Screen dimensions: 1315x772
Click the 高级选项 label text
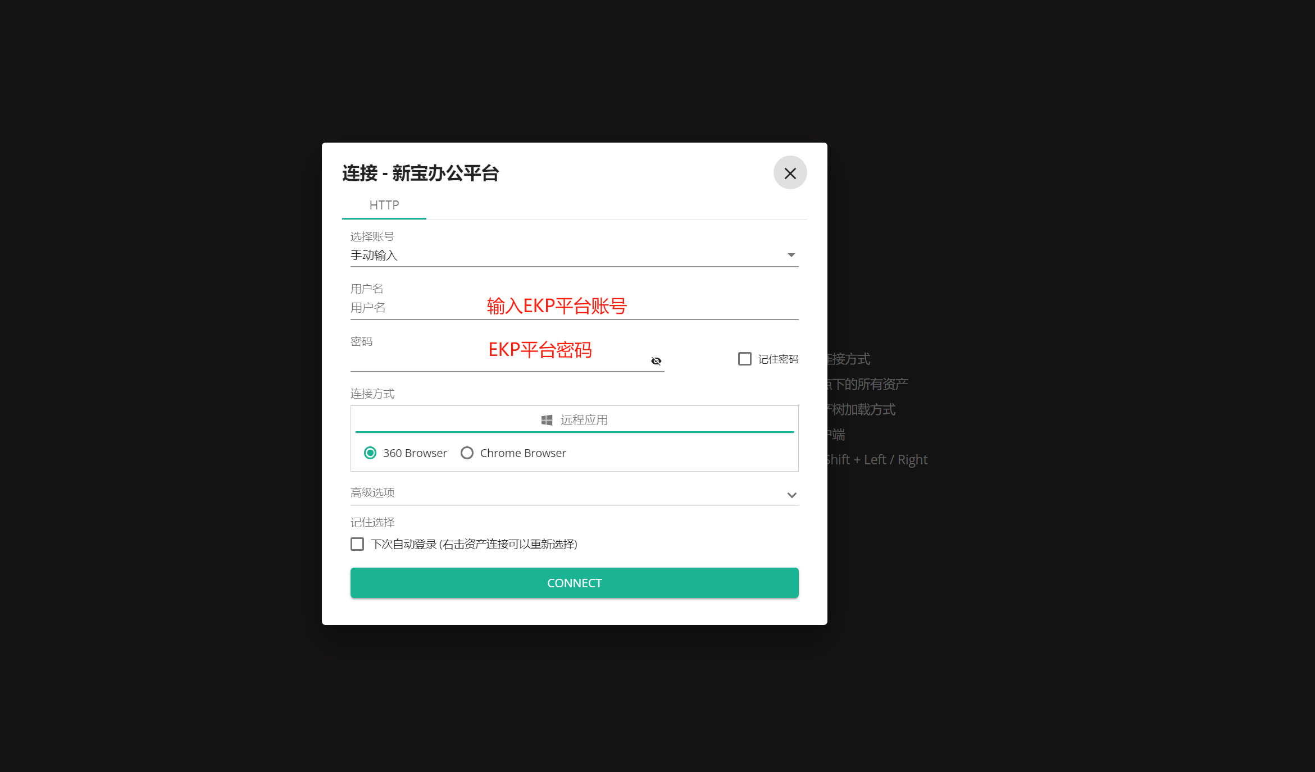tap(372, 492)
